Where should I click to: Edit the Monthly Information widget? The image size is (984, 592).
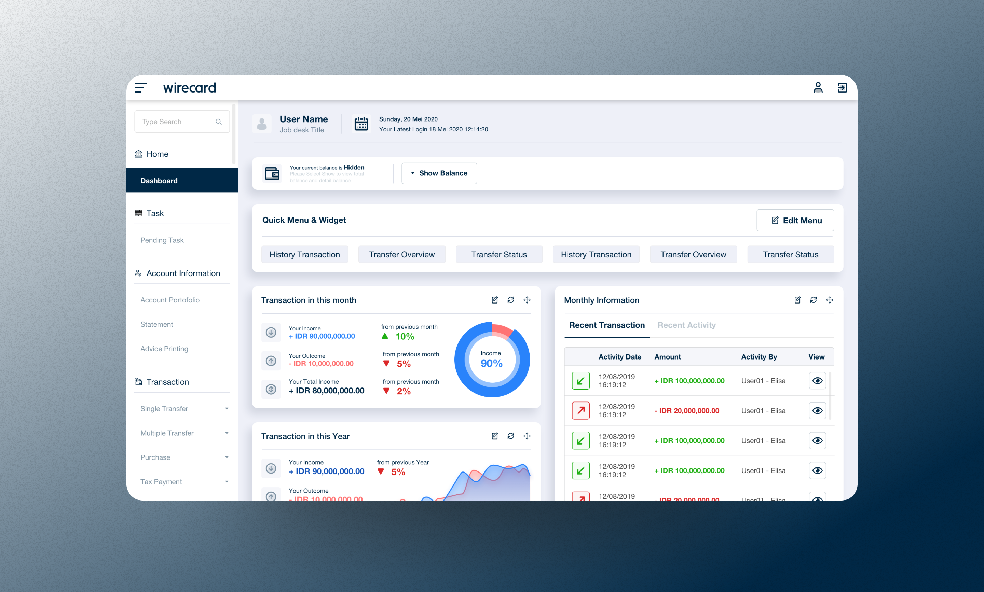click(x=797, y=300)
